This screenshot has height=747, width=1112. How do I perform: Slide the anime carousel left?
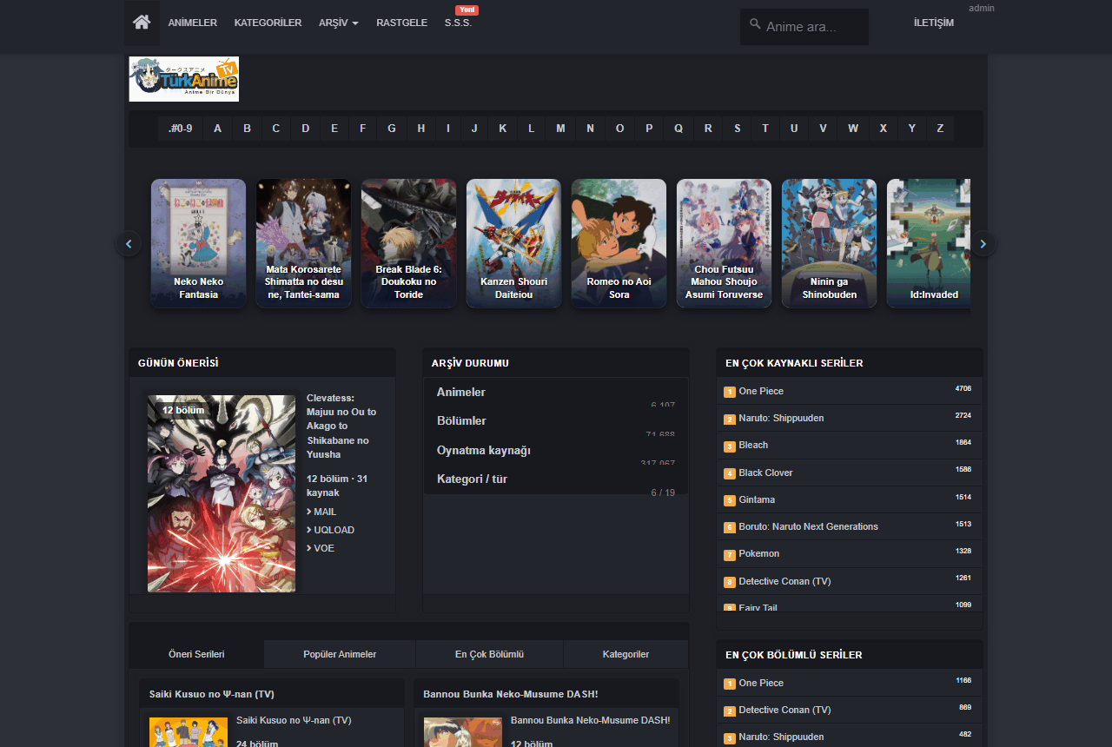129,244
